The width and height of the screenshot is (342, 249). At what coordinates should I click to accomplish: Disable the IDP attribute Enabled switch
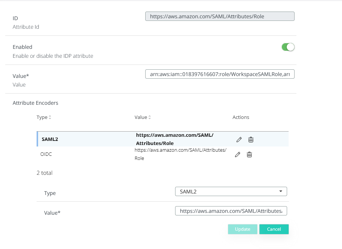point(288,47)
